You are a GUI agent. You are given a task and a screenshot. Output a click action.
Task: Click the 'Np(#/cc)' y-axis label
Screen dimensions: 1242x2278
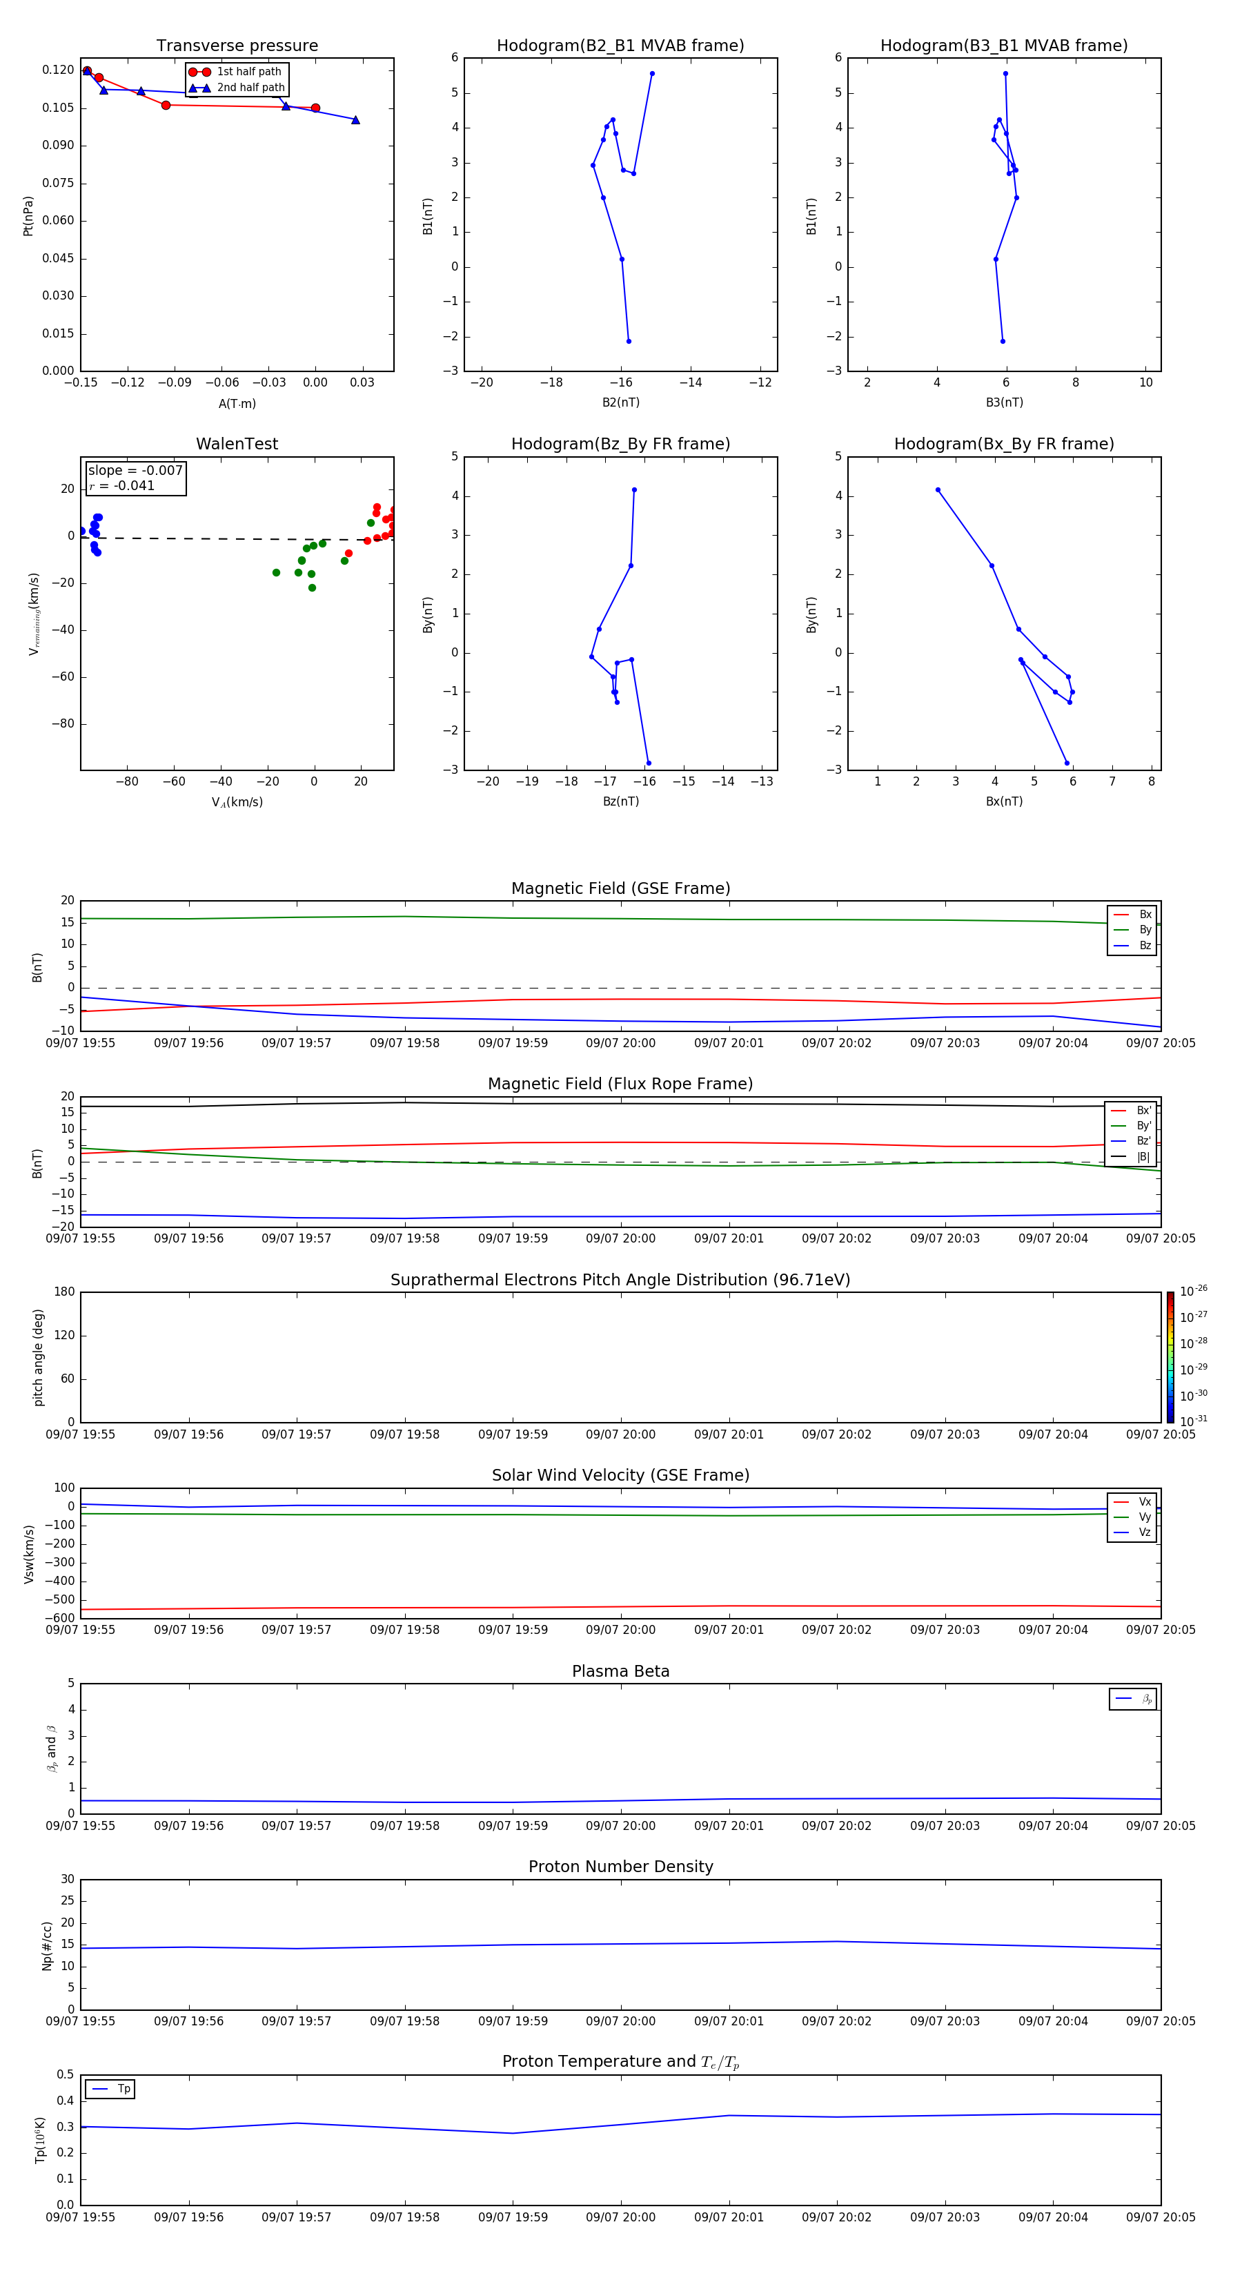47,1945
